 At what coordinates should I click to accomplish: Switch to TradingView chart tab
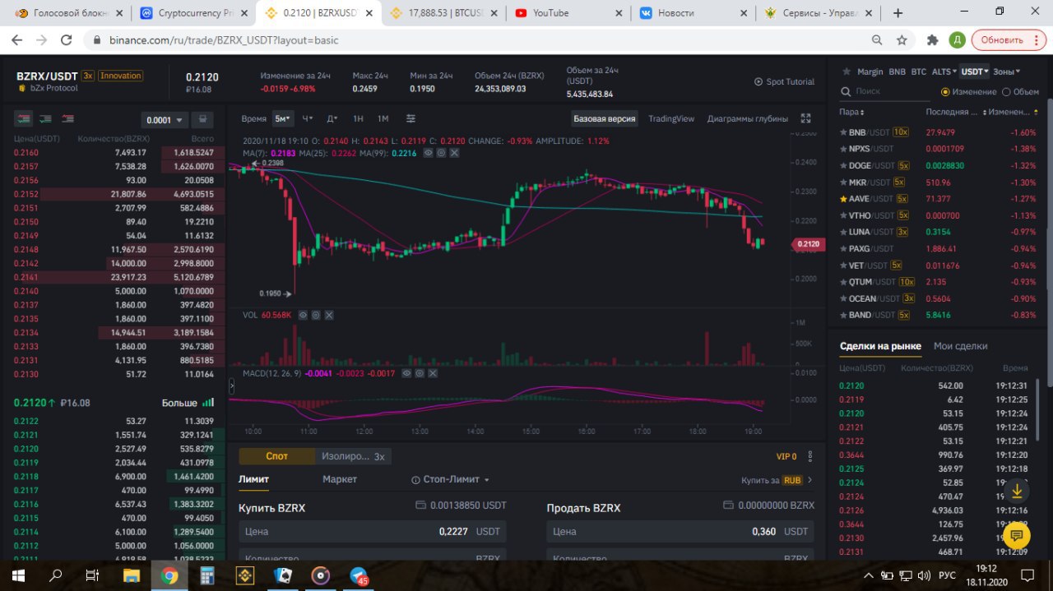pyautogui.click(x=671, y=118)
